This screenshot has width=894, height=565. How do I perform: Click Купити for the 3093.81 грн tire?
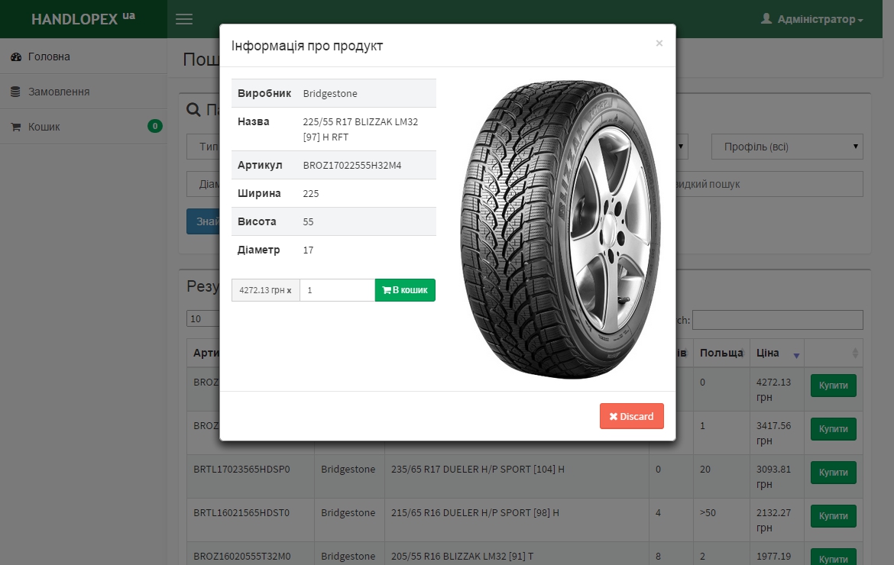click(x=833, y=473)
